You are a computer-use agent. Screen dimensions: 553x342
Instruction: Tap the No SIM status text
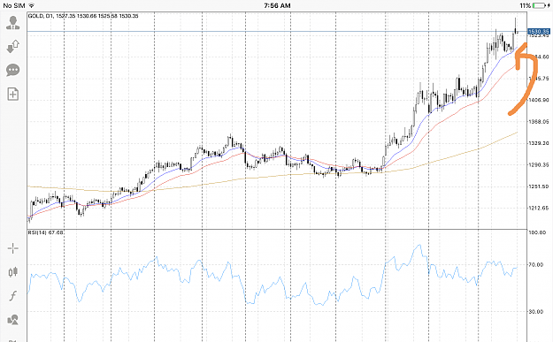tap(14, 5)
